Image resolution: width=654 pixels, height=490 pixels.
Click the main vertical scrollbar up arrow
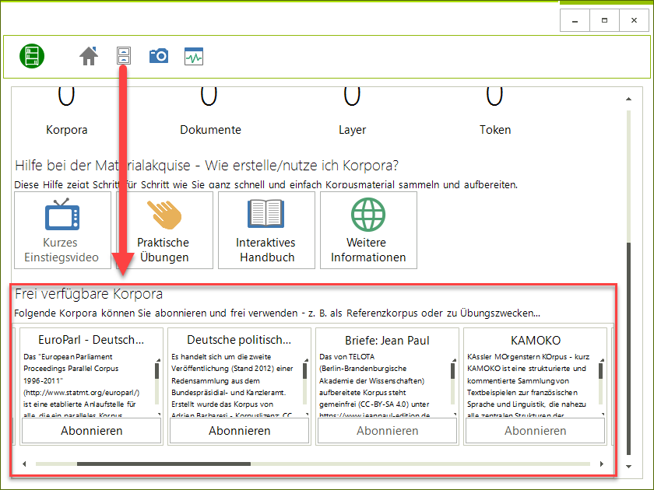point(628,99)
